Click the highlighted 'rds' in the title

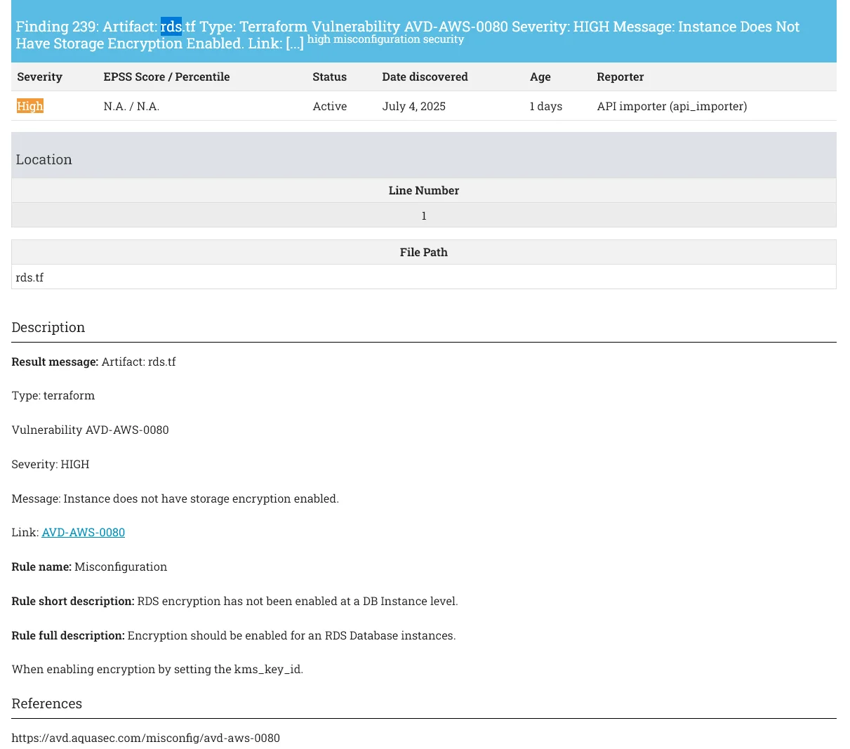tap(171, 27)
